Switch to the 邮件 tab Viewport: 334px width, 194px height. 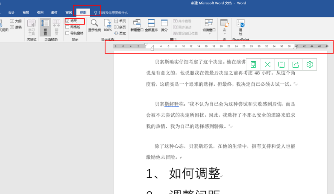click(x=54, y=12)
